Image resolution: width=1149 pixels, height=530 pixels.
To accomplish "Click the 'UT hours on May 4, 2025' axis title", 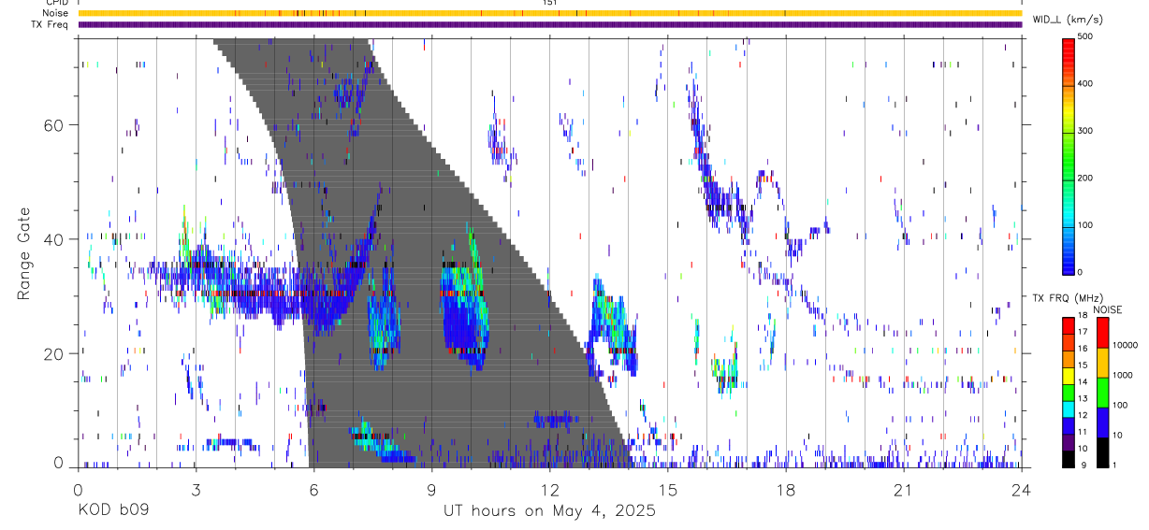I will coord(549,511).
